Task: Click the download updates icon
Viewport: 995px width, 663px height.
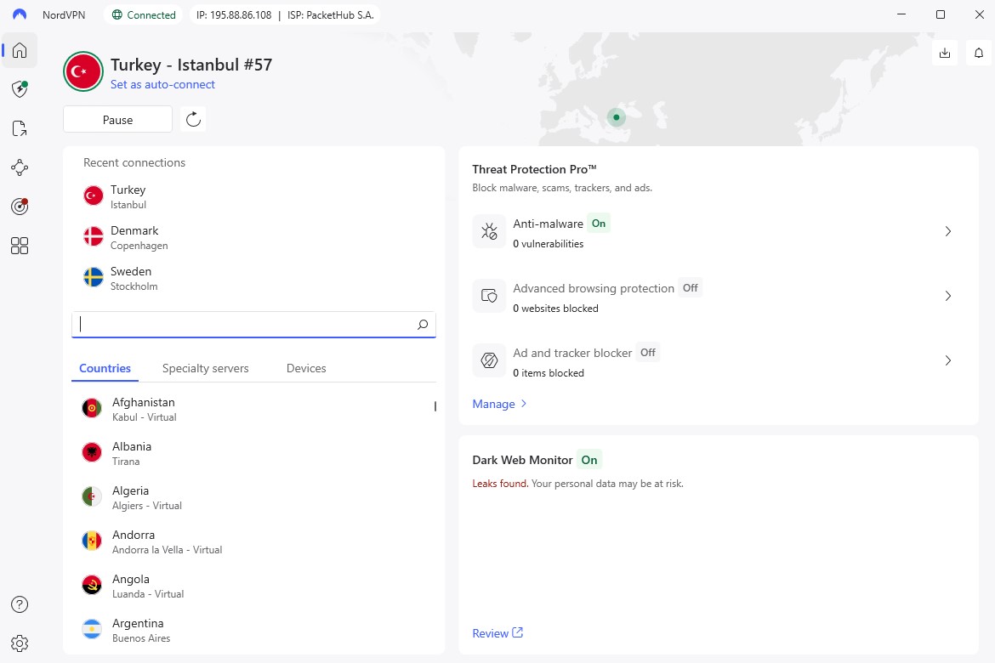Action: click(945, 53)
